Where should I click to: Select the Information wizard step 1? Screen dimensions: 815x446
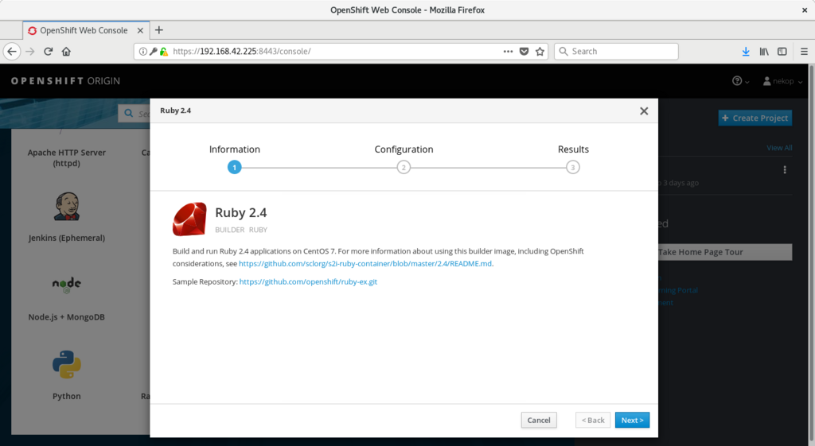point(235,167)
